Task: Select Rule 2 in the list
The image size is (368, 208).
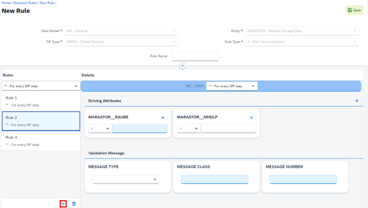Action: 41,121
